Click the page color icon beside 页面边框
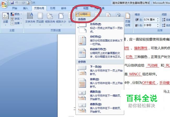Image resolution: width=170 pixels, height=117 pixels. (118, 15)
